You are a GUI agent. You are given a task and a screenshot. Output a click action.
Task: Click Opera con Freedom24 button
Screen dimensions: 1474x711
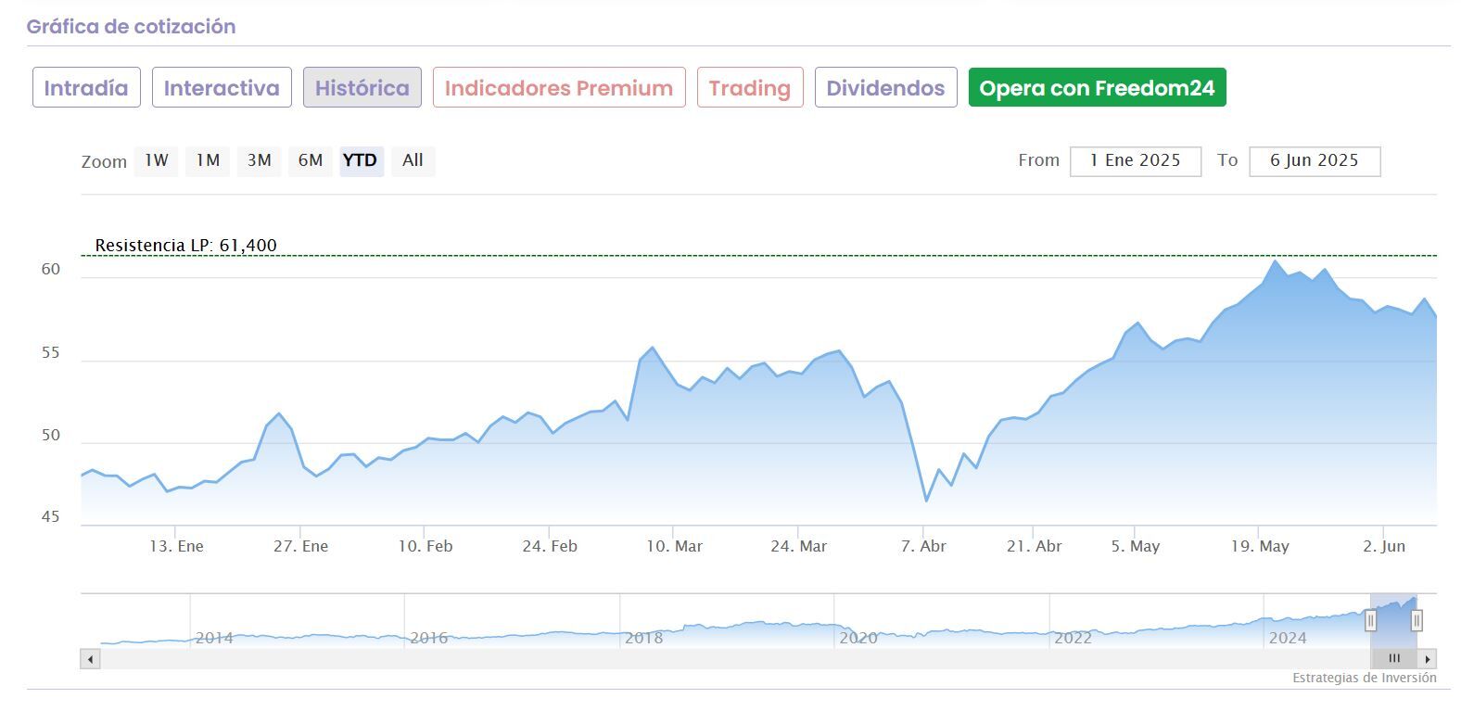coord(1097,88)
